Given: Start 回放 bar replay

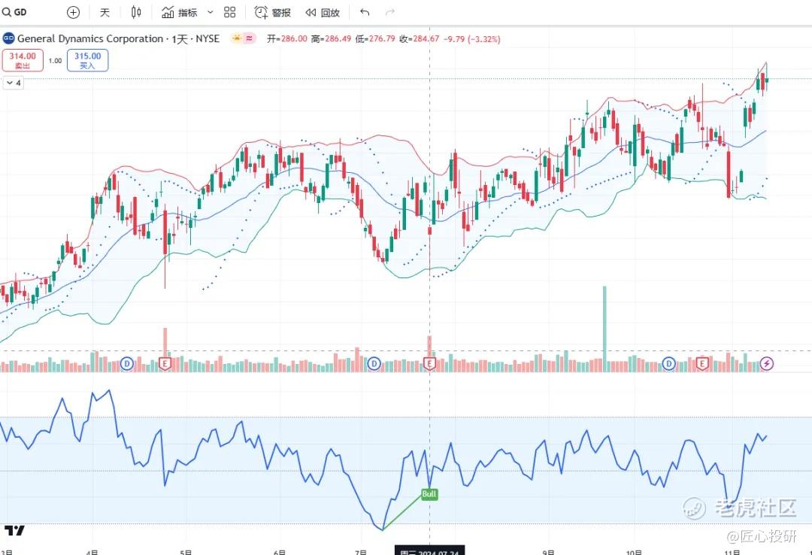Looking at the screenshot, I should 322,13.
